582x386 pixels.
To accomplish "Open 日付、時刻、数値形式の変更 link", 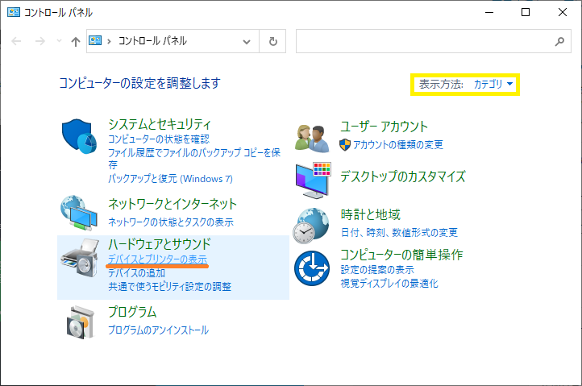I will (399, 233).
